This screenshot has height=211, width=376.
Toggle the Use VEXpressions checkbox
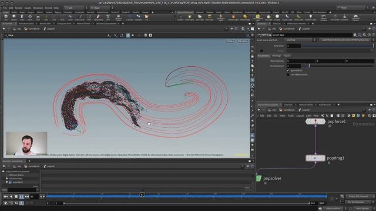pos(288,74)
